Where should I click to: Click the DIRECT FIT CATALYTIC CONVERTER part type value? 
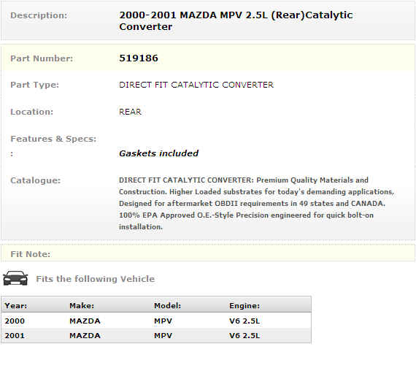click(x=196, y=85)
